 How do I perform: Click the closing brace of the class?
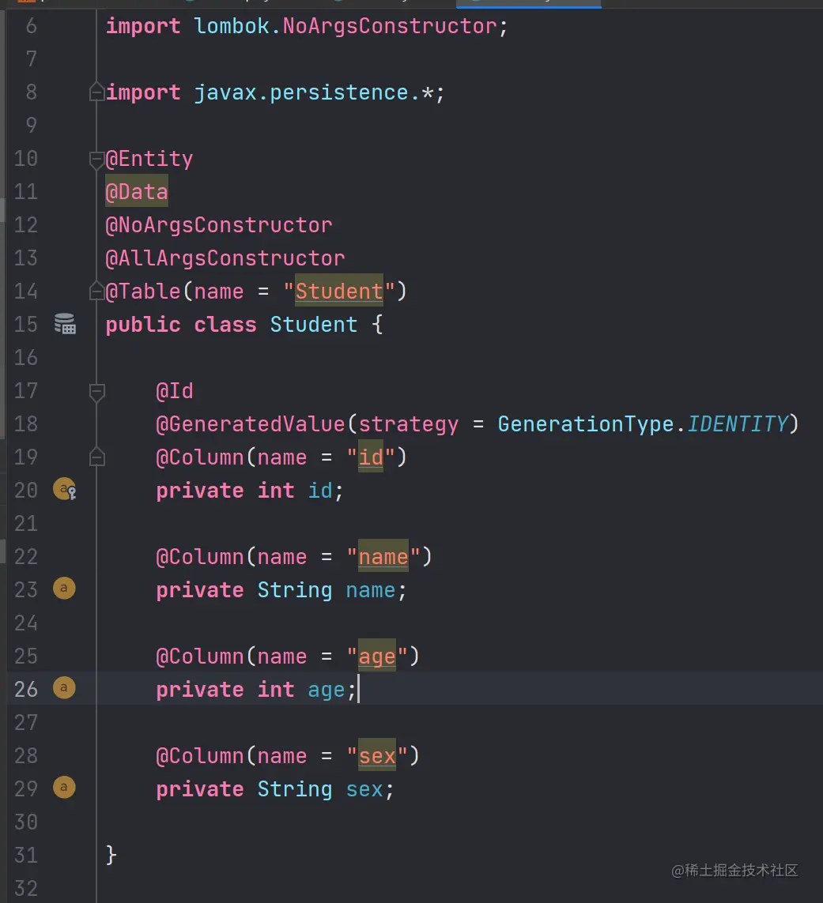point(111,854)
